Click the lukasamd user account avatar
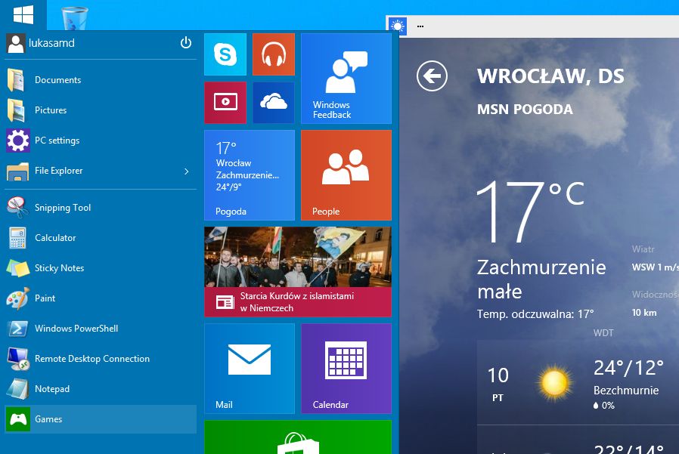This screenshot has width=679, height=454. [16, 43]
